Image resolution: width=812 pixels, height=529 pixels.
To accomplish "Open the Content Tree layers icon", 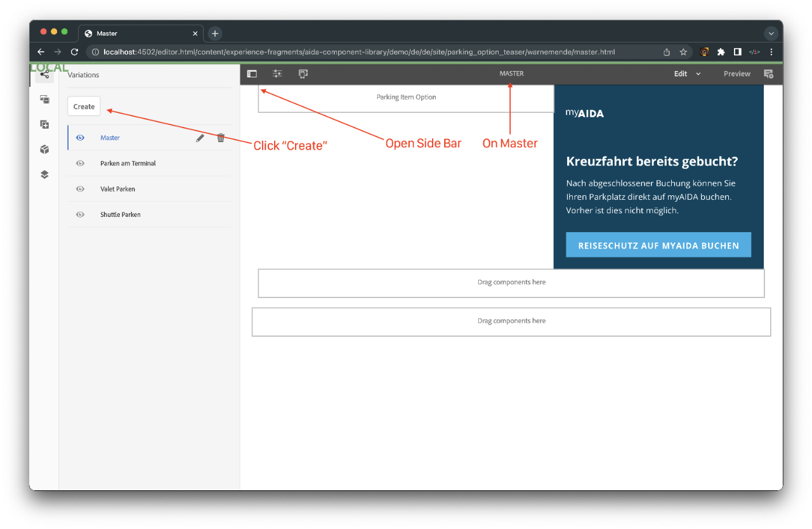I will 44,174.
